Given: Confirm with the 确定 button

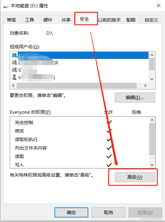Looking at the screenshot, I should [x=71, y=212].
